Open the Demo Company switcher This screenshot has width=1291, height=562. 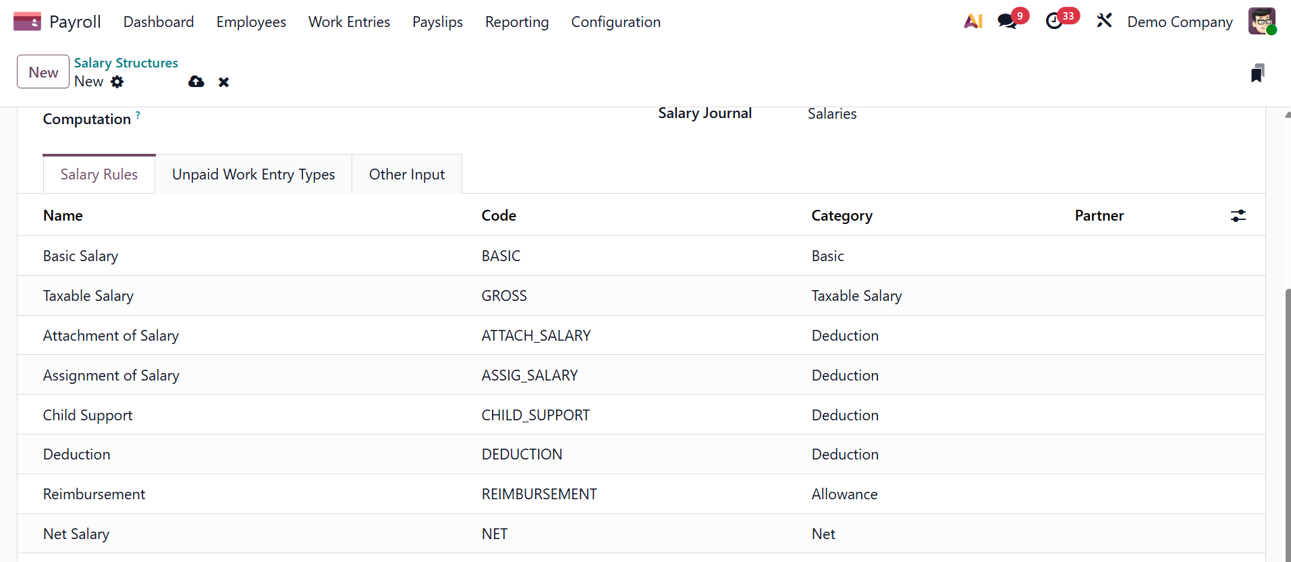[1180, 22]
